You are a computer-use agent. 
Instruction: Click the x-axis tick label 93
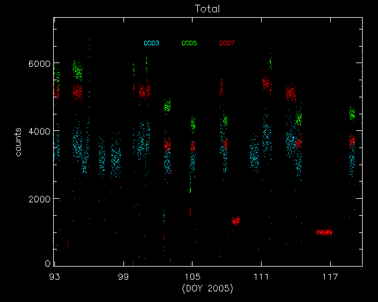click(54, 276)
